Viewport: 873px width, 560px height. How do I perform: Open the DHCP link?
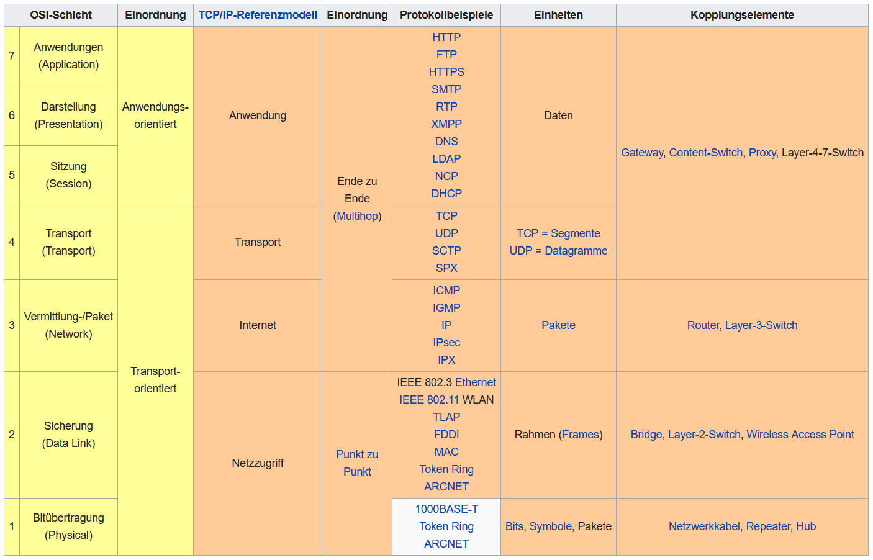click(446, 194)
